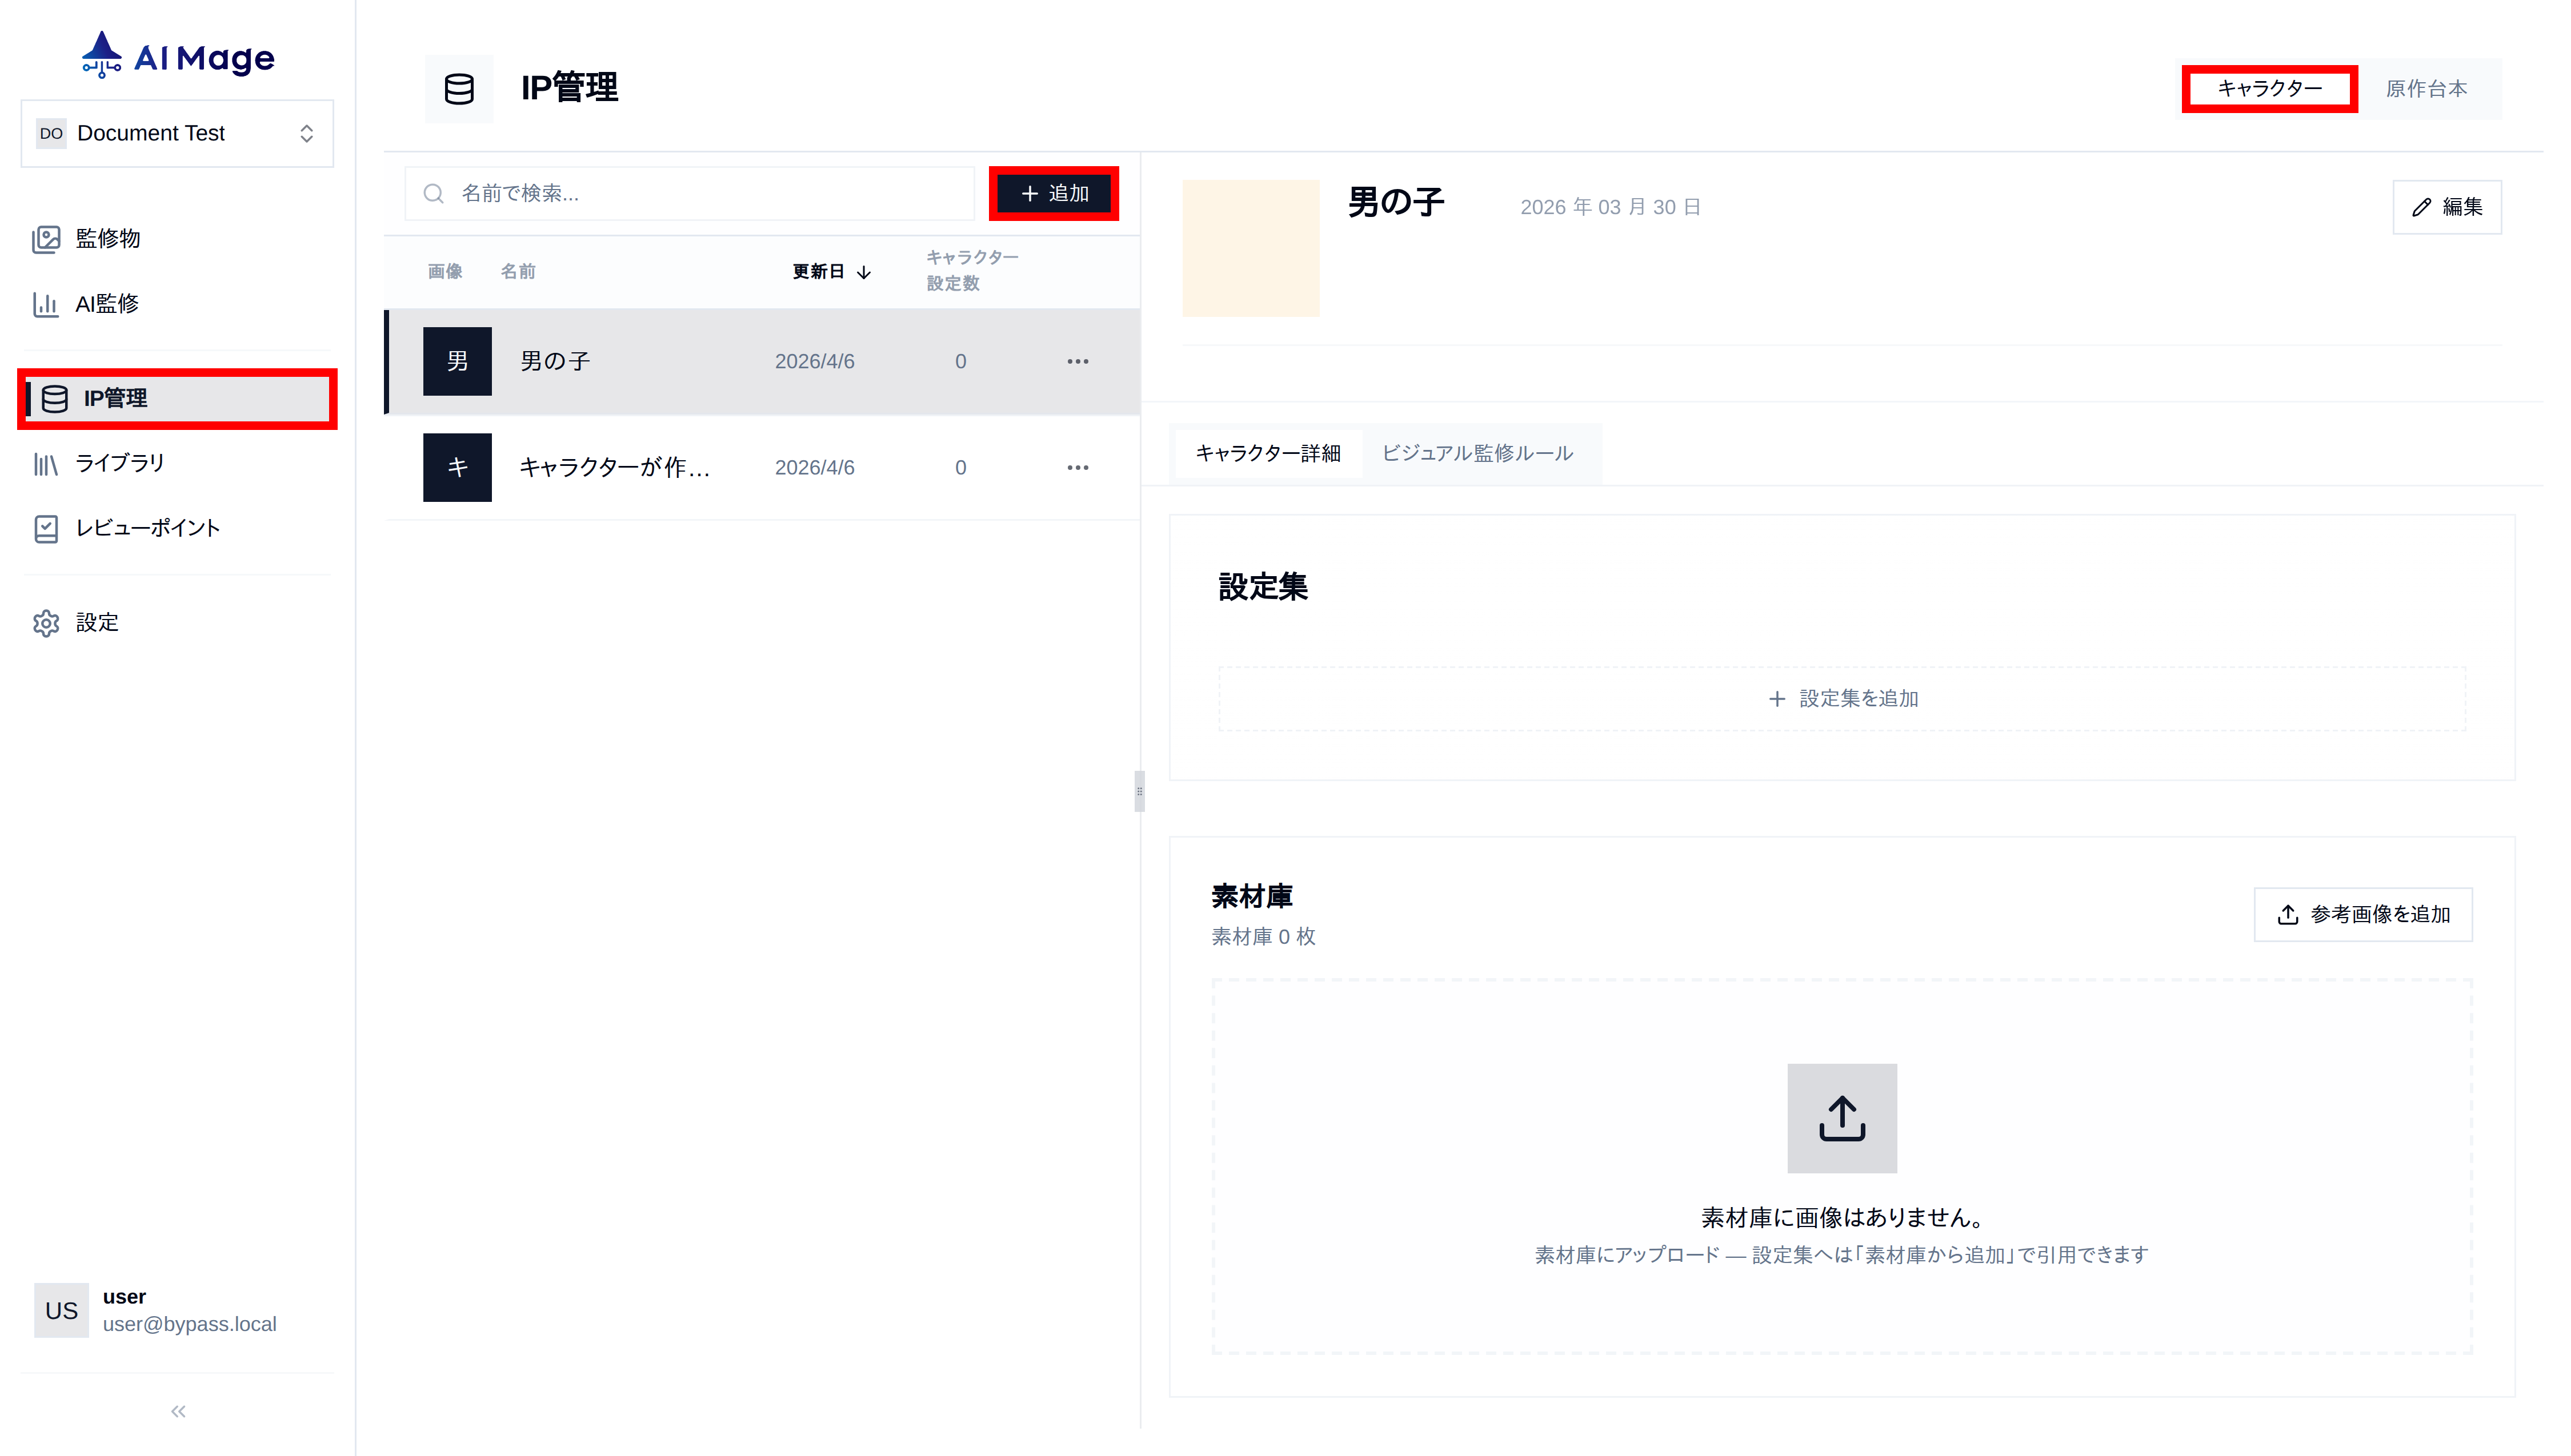Click the search magnifier icon
Image resolution: width=2571 pixels, height=1456 pixels.
(433, 193)
